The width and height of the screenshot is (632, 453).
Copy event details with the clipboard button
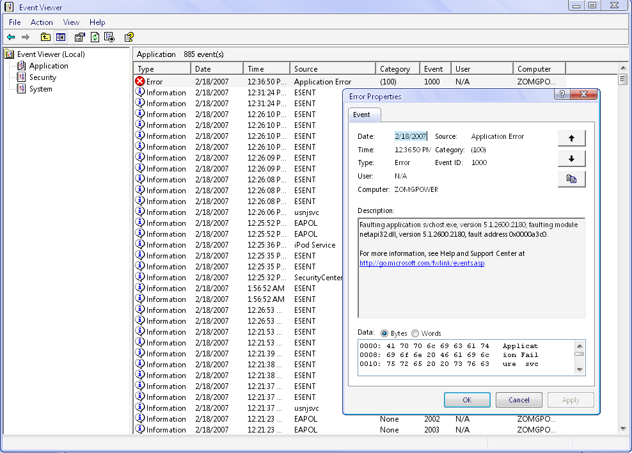tap(571, 179)
